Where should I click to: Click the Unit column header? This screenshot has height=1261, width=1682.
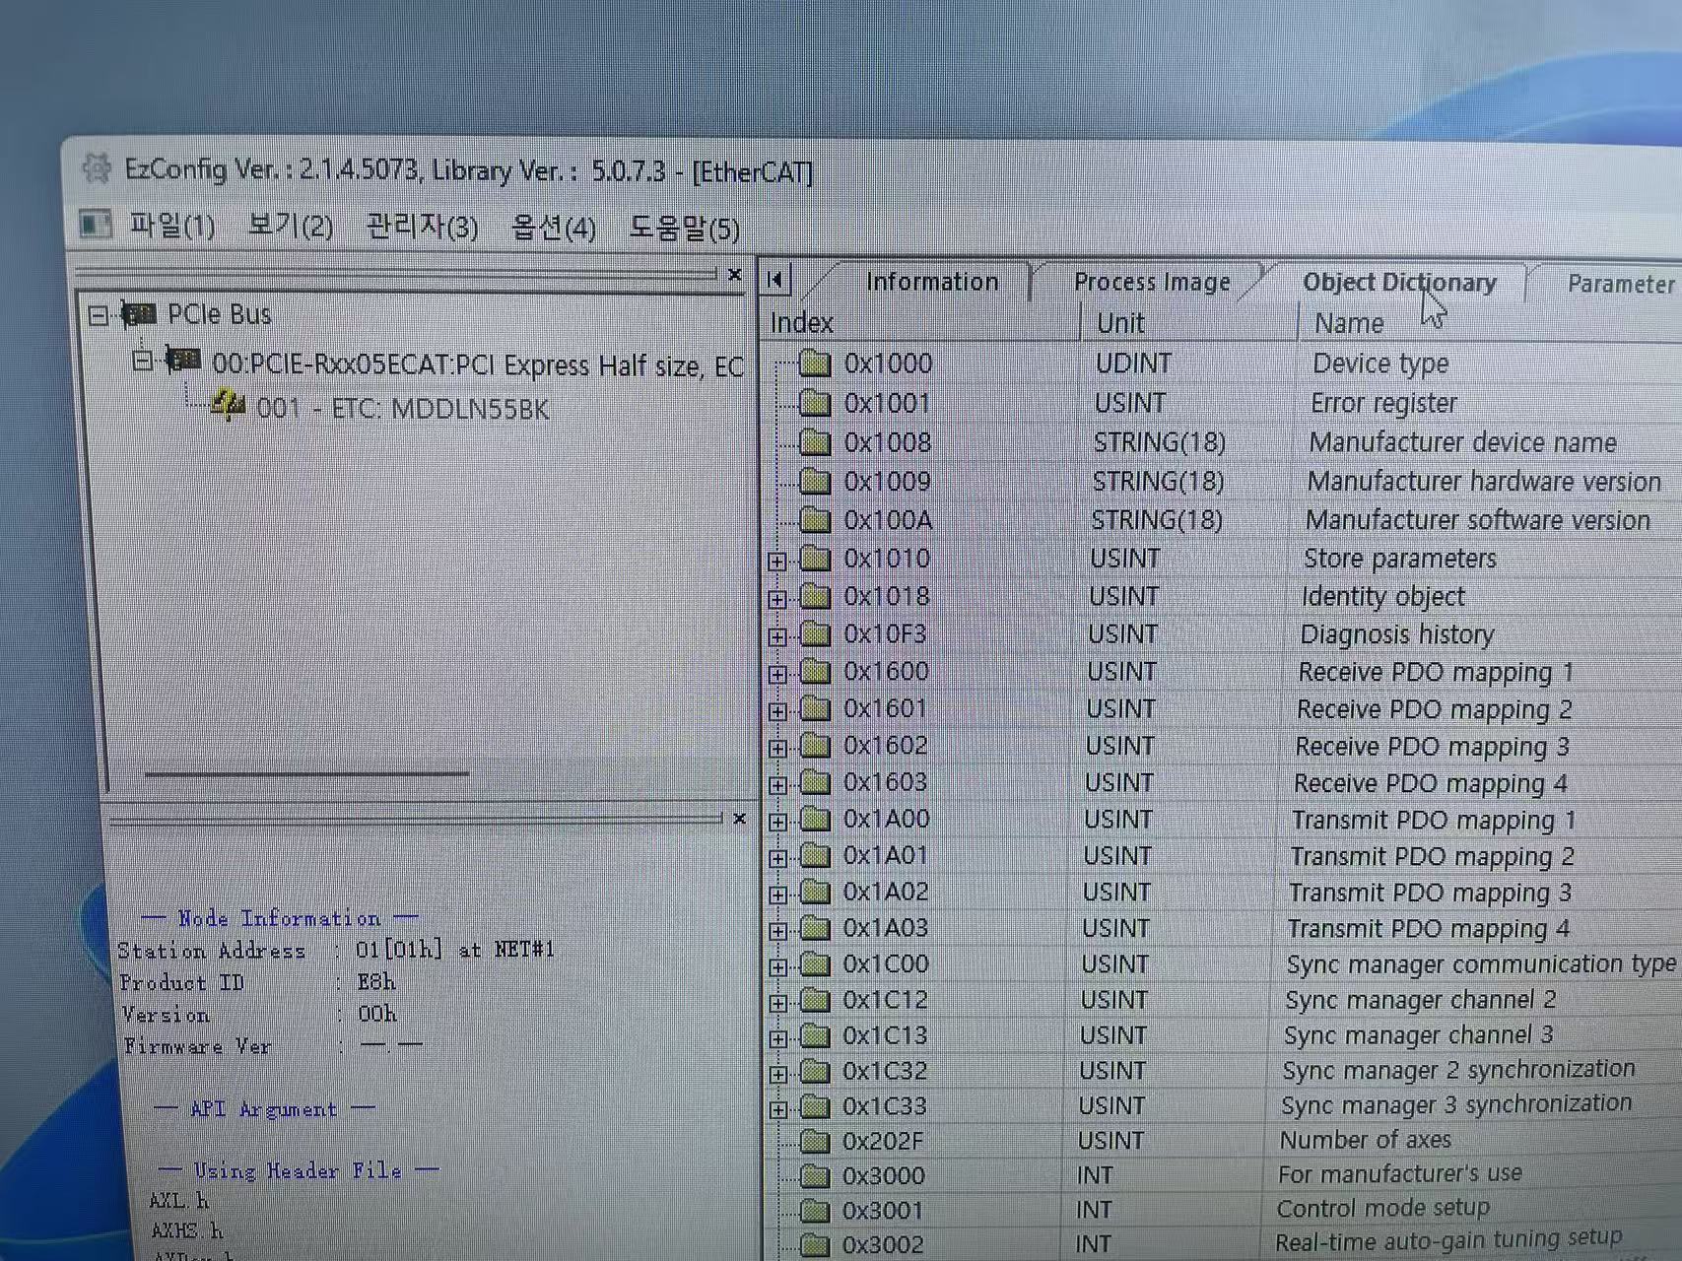pos(1189,323)
